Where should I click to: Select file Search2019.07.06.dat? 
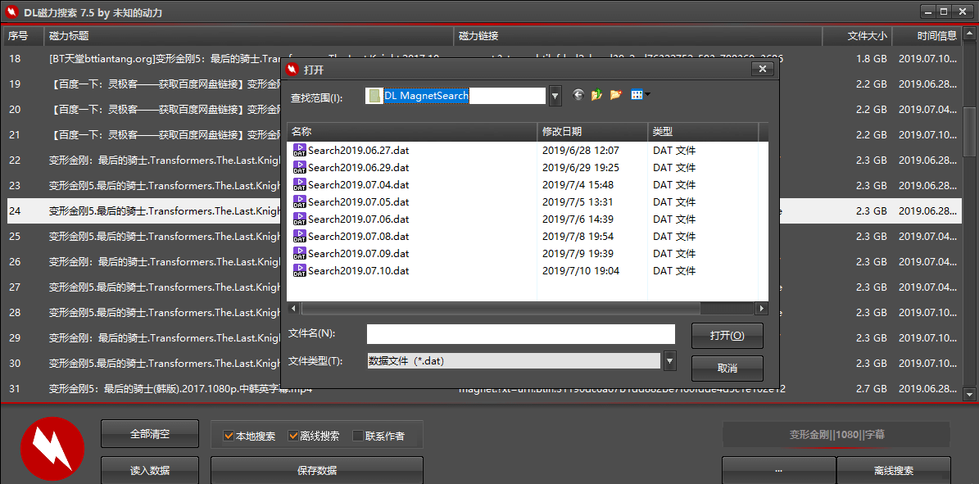point(358,219)
